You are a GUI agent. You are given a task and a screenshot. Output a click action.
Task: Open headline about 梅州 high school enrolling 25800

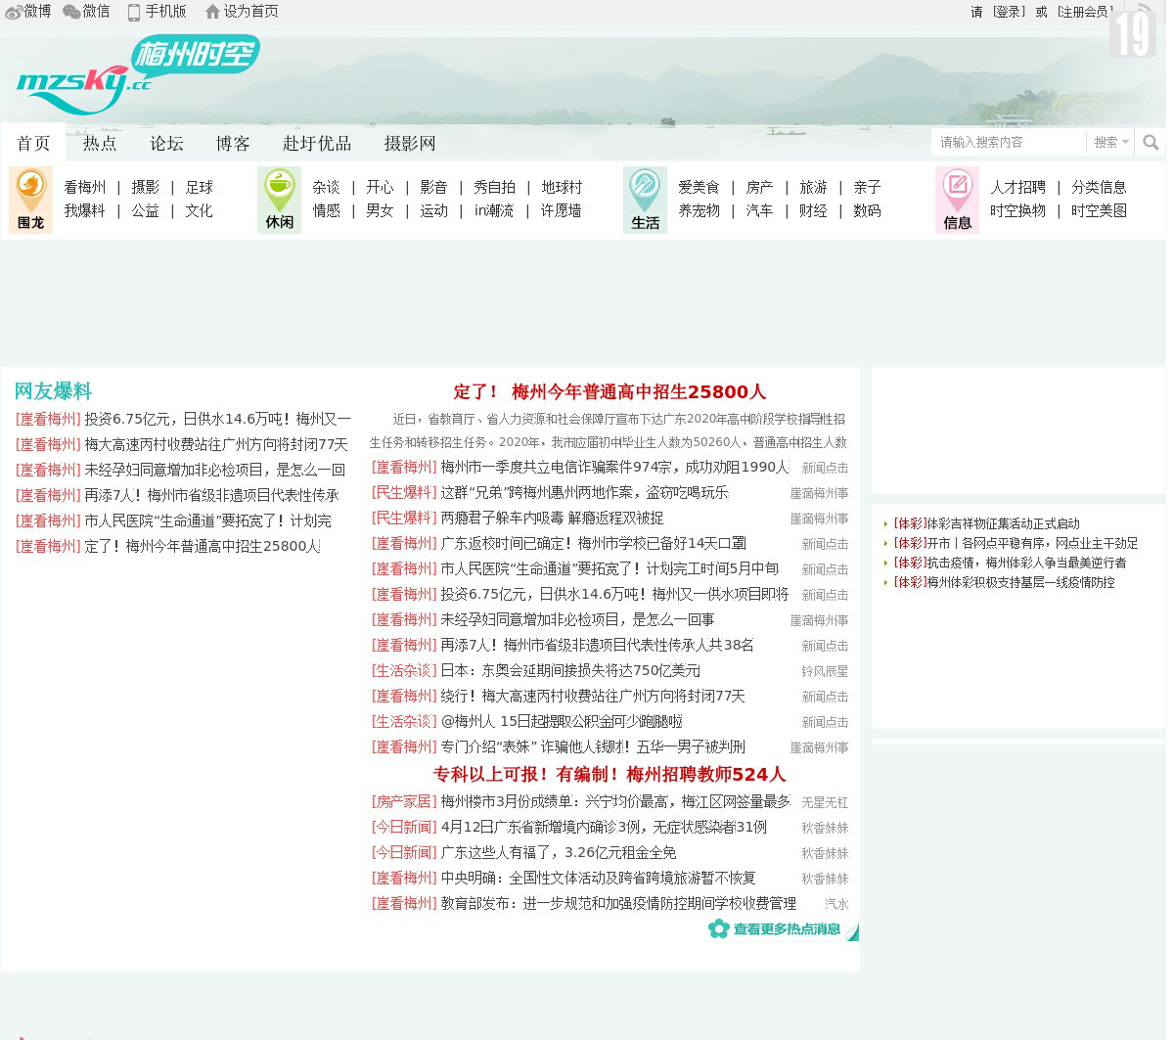coord(609,392)
